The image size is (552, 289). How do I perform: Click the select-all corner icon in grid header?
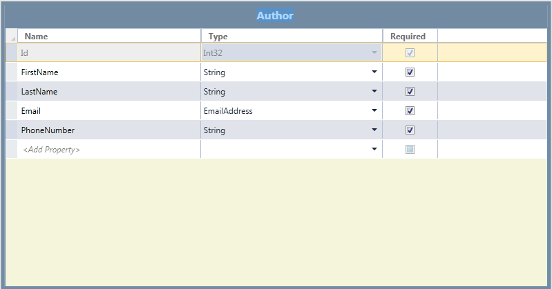coord(12,37)
